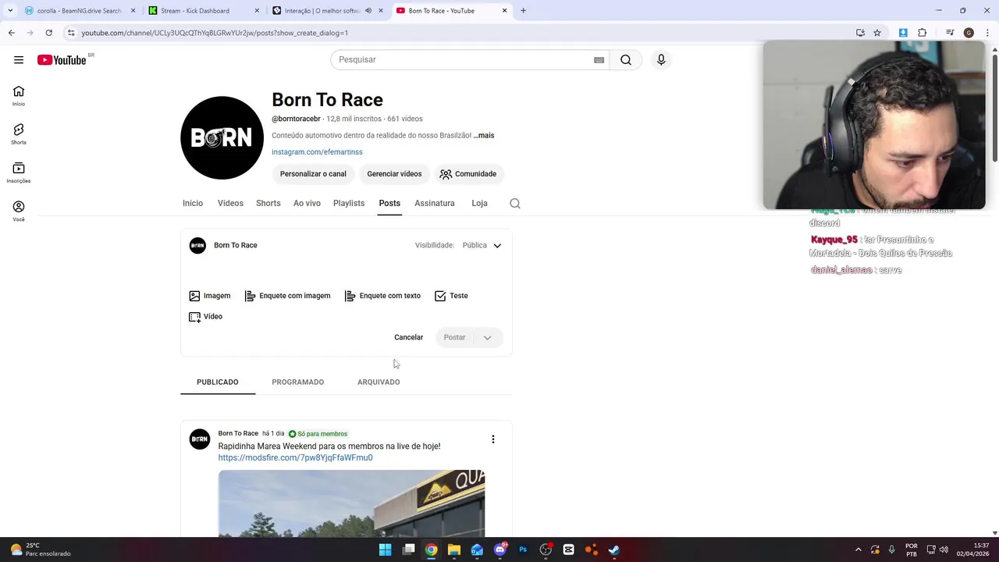This screenshot has width=999, height=562.
Task: Bookmark this page with star icon
Action: point(877,33)
